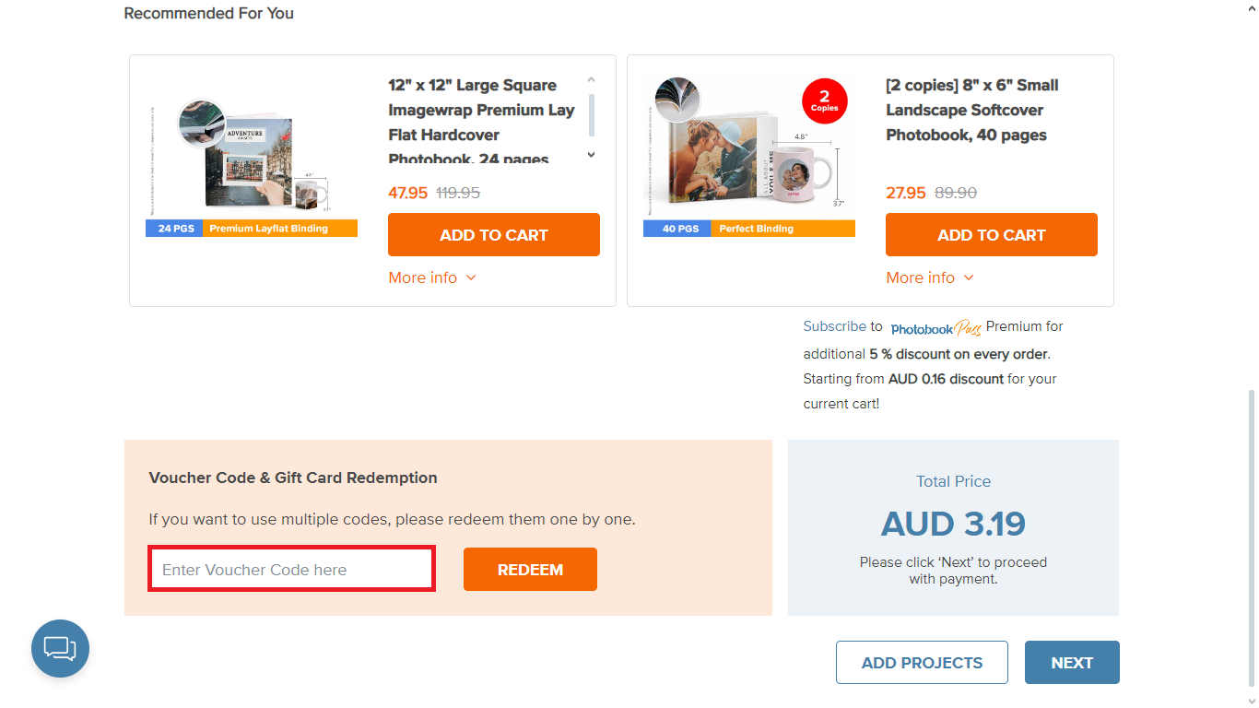
Task: Select the voucher code entry field
Action: (x=291, y=569)
